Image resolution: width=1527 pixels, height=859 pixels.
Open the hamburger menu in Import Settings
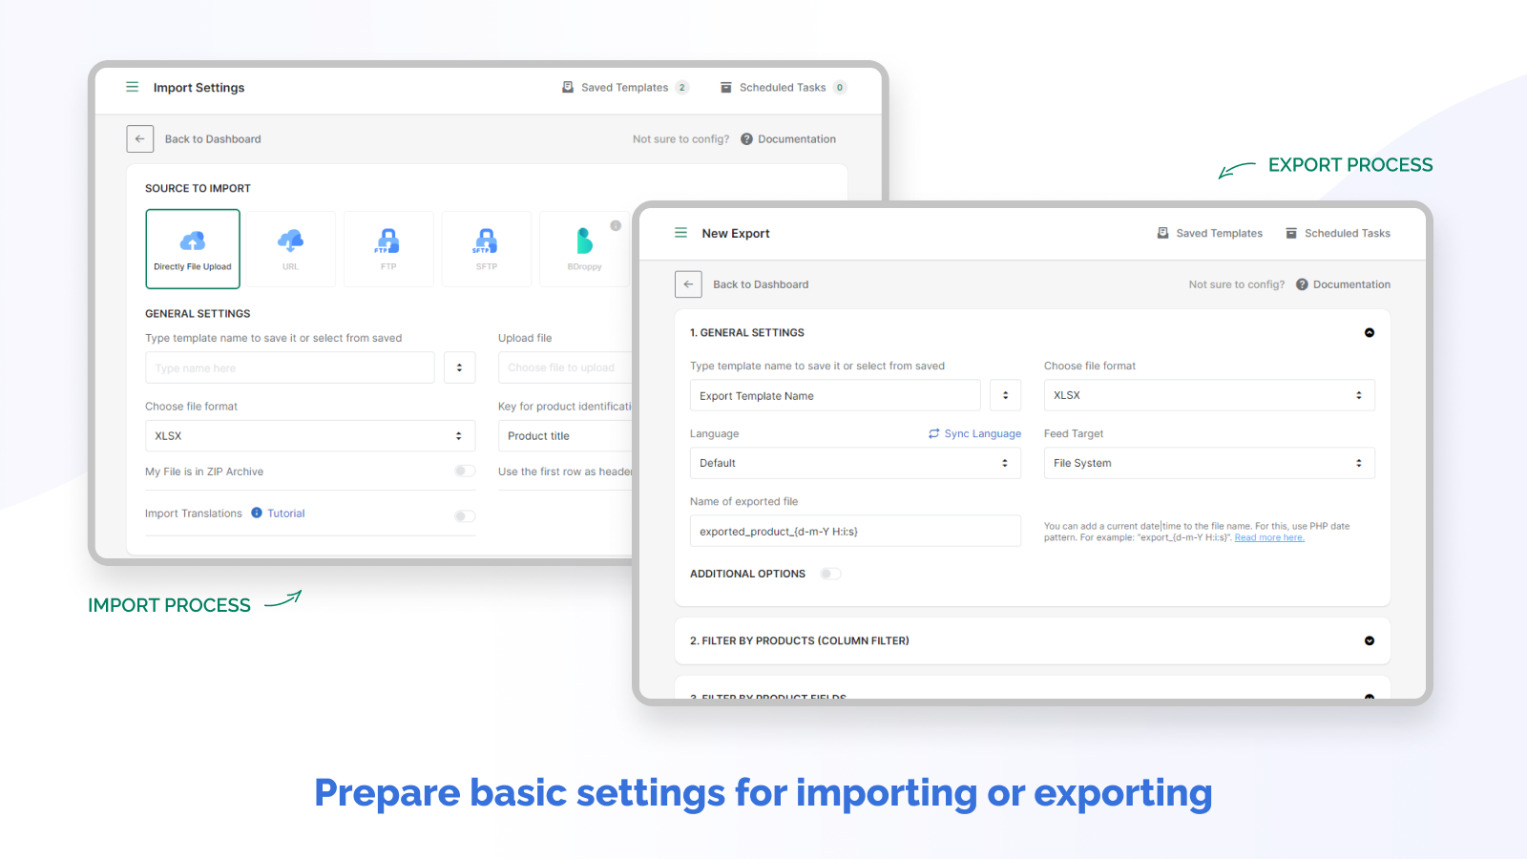pos(132,87)
